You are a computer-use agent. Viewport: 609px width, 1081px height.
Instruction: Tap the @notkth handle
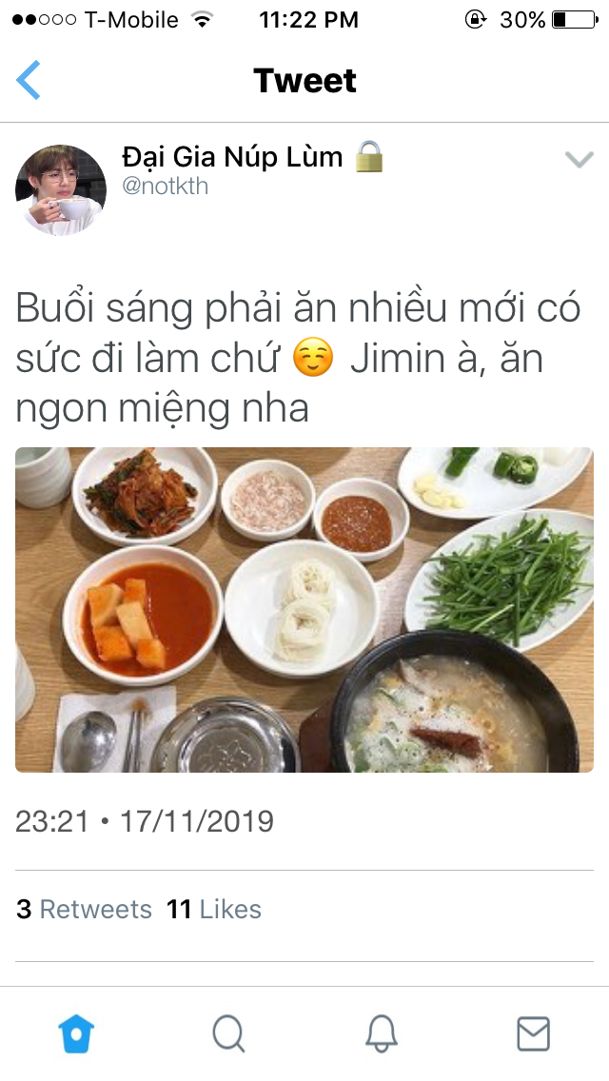165,187
